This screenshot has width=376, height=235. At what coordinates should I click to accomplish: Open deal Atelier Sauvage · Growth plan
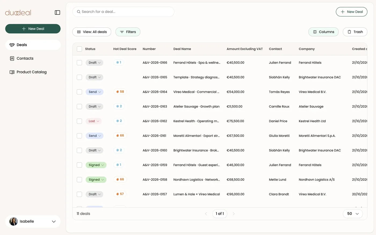196,107
